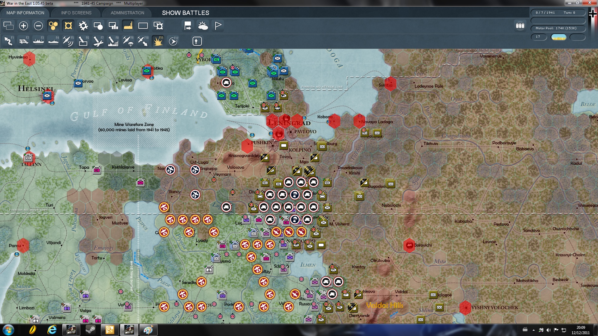Toggle the yellow factory display icon

128,26
